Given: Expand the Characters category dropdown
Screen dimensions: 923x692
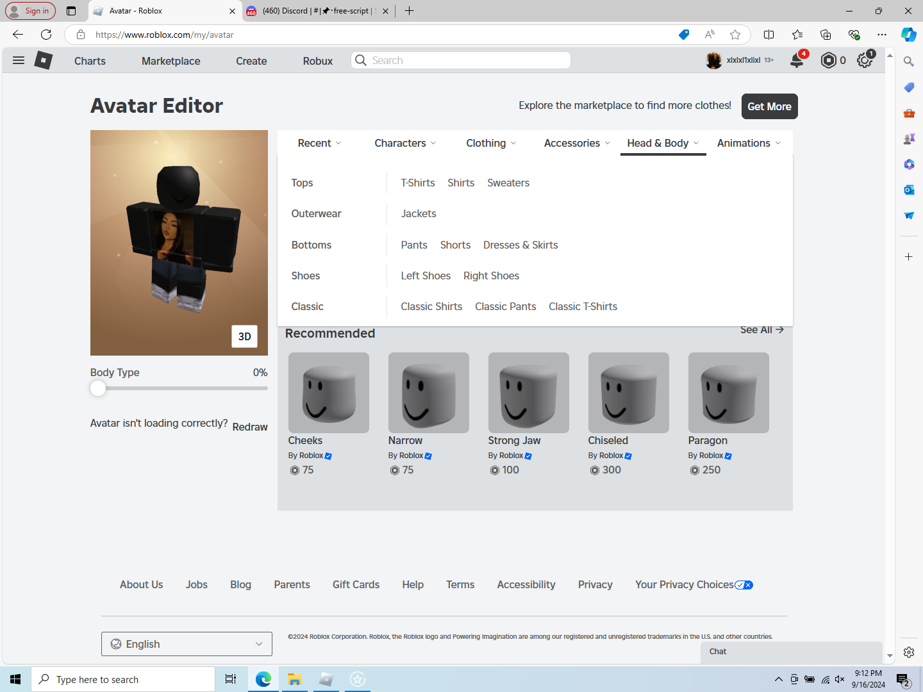Looking at the screenshot, I should [x=406, y=143].
